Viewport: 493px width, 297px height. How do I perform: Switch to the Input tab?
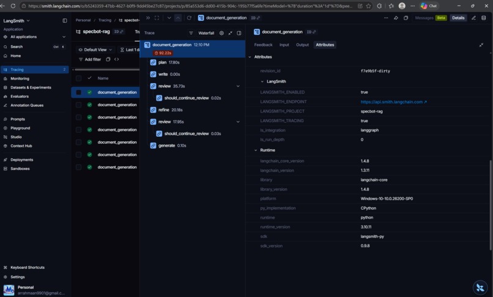284,45
